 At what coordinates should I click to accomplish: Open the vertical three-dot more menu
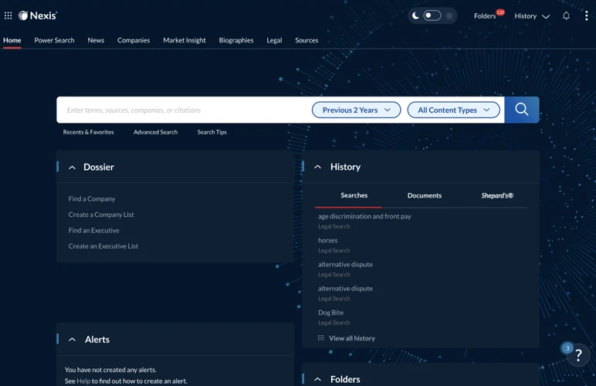click(586, 15)
